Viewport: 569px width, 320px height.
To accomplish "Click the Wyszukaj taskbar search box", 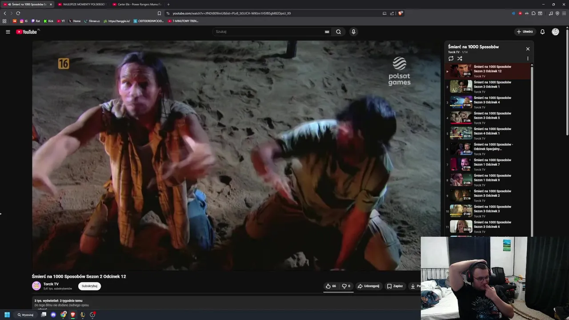I will 26,315.
